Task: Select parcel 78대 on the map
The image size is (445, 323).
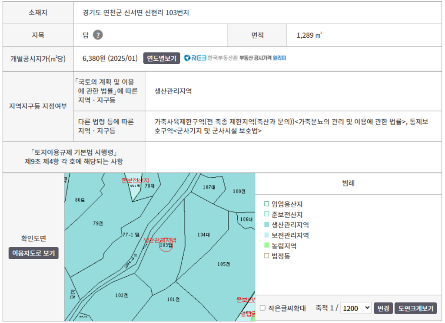Action: point(149,186)
